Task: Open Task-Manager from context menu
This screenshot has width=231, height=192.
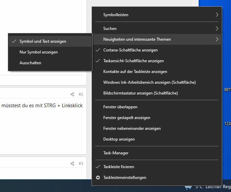Action: [157, 153]
